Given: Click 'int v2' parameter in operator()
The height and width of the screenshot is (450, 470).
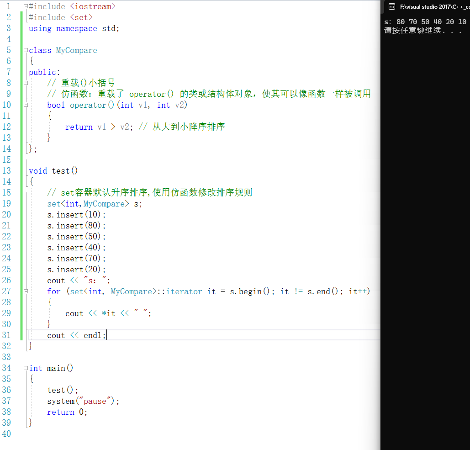Looking at the screenshot, I should coord(170,105).
